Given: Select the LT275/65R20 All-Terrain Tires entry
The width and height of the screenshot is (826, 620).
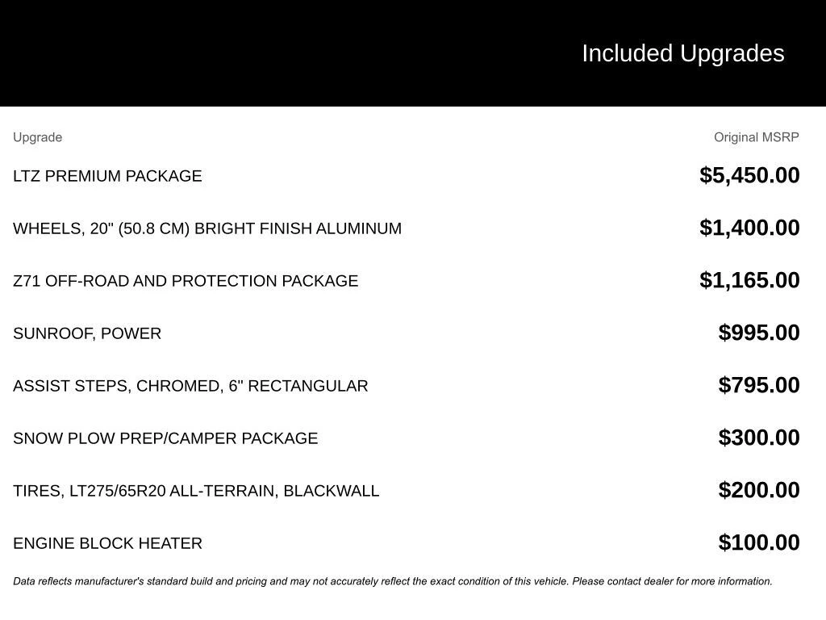Looking at the screenshot, I should click(x=196, y=491).
